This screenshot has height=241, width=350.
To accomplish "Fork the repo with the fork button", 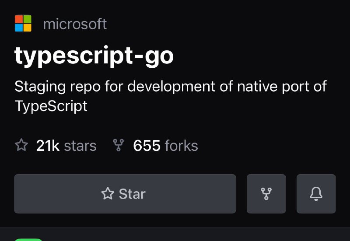I will 266,194.
